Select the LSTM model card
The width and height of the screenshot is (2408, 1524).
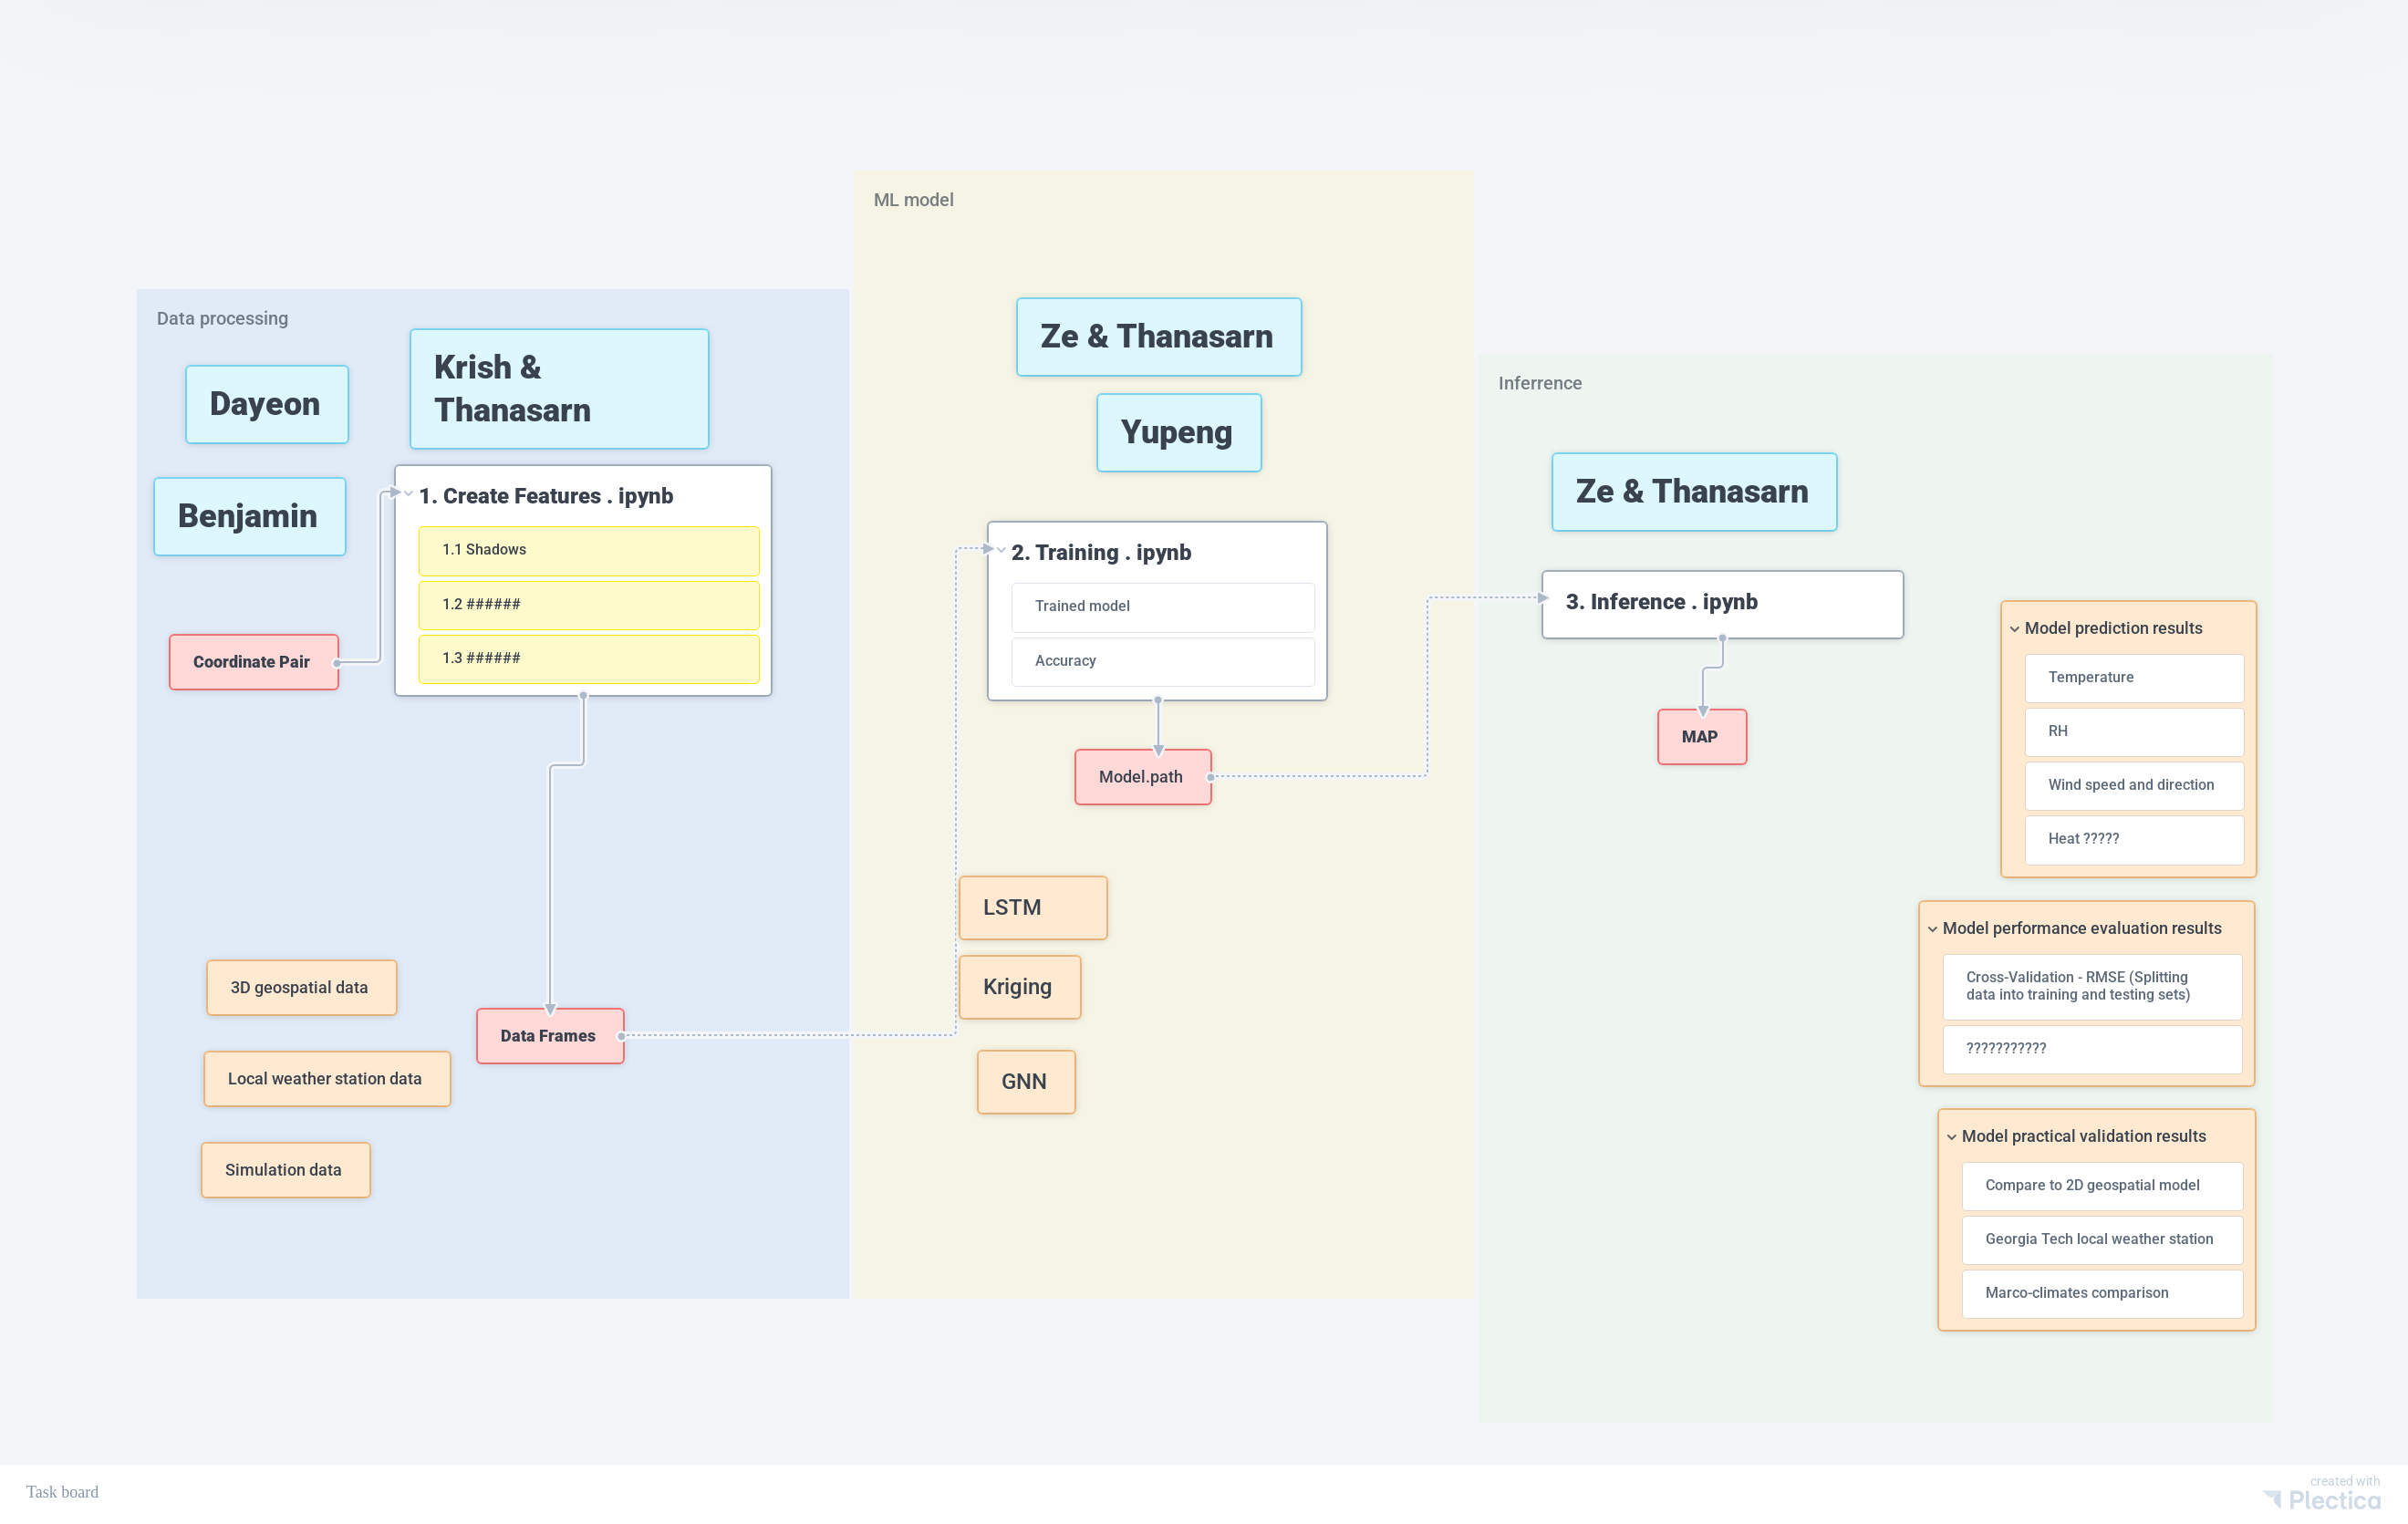click(x=1032, y=908)
